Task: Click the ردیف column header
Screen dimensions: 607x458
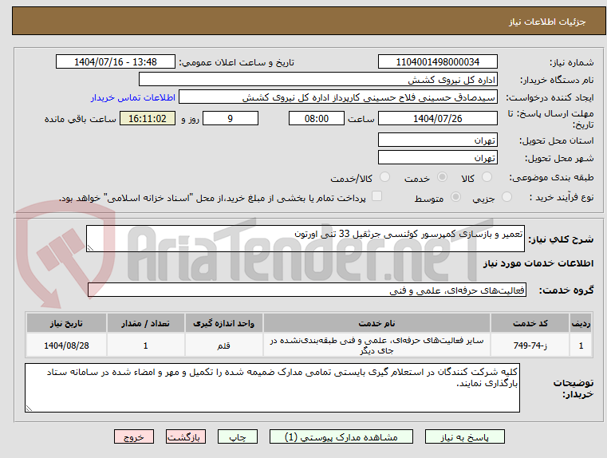Action: pyautogui.click(x=581, y=323)
